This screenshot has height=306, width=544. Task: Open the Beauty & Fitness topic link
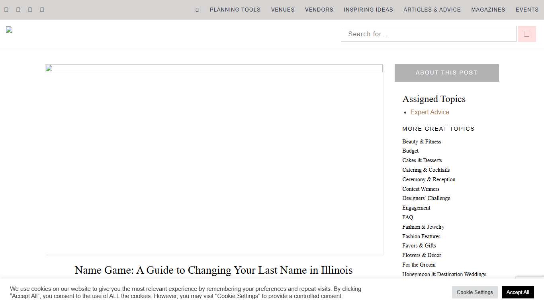421,141
